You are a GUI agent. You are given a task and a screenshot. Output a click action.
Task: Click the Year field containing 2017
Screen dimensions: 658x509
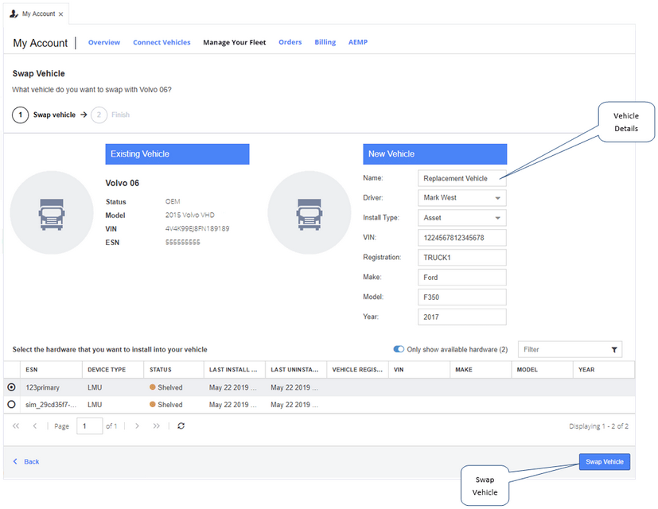[x=462, y=317]
